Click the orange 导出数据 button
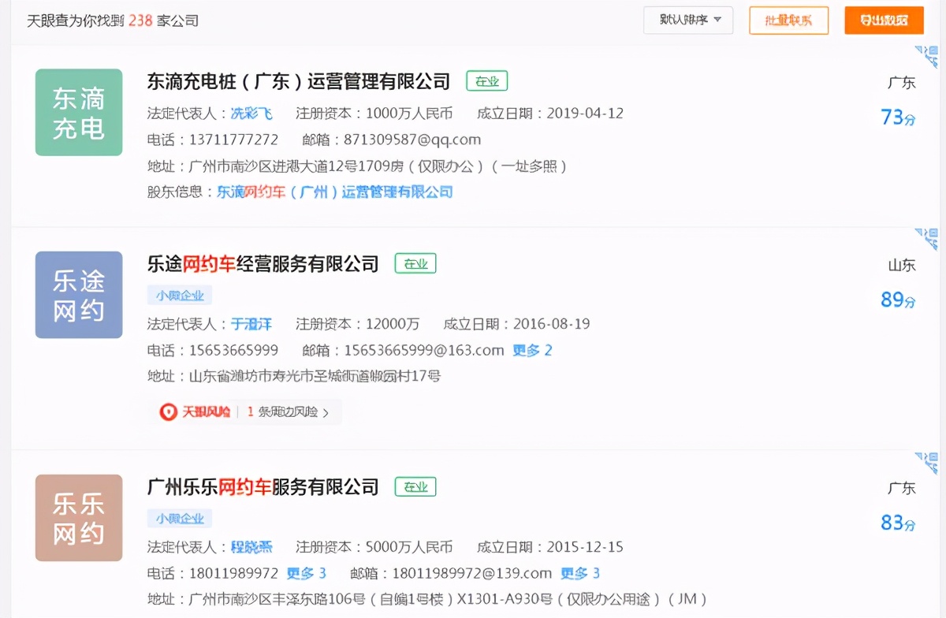The image size is (946, 618). coord(884,20)
